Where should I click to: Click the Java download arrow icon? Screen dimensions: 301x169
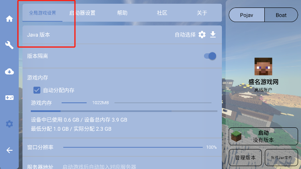point(213,35)
